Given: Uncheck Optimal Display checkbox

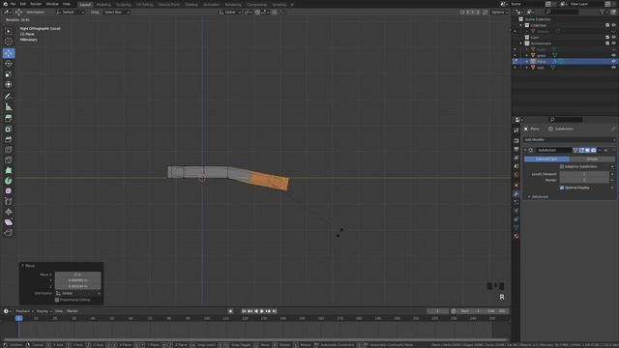Looking at the screenshot, I should tap(562, 188).
